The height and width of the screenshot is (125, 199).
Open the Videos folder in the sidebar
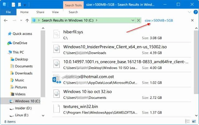pos(20,94)
